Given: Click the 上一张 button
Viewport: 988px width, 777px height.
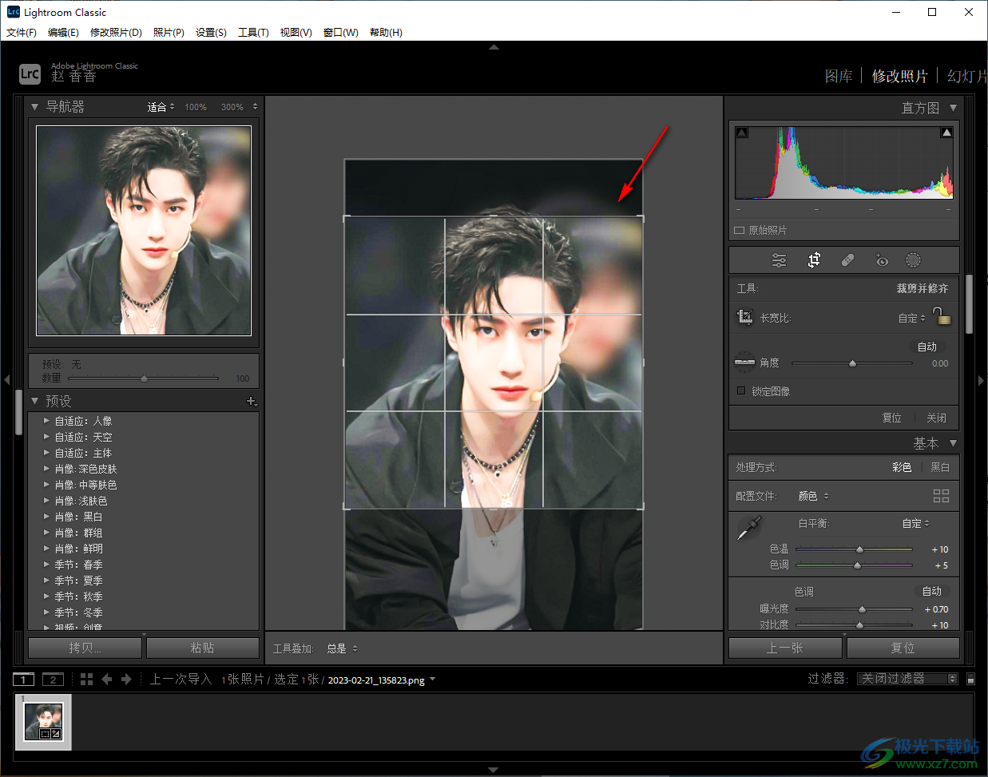Looking at the screenshot, I should point(785,648).
